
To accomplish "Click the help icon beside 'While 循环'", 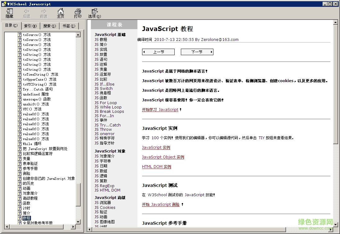I will tap(20, 144).
